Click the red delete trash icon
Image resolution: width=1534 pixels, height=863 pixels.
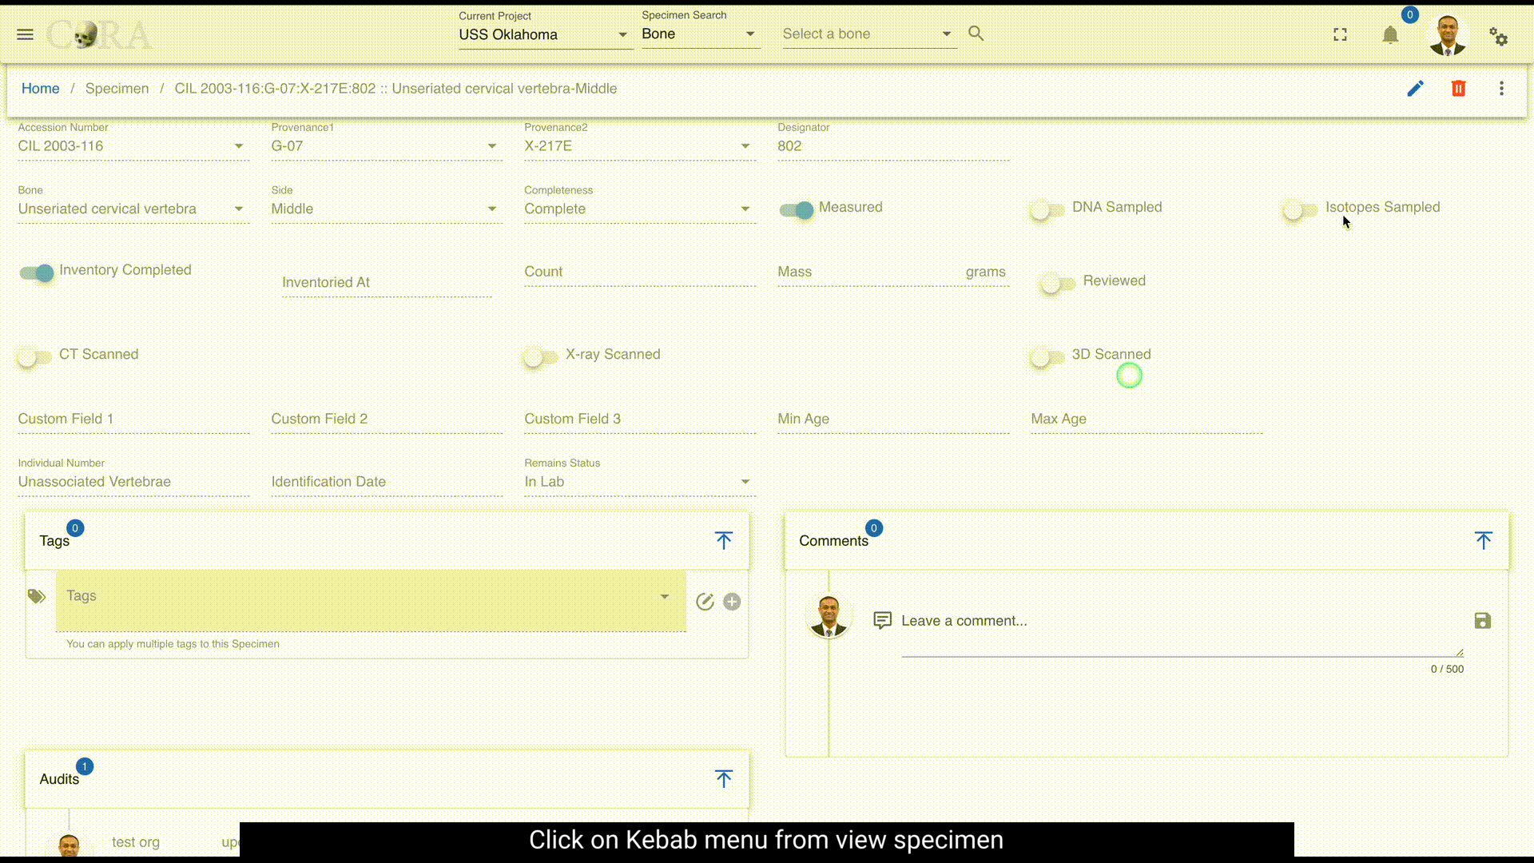coord(1458,89)
